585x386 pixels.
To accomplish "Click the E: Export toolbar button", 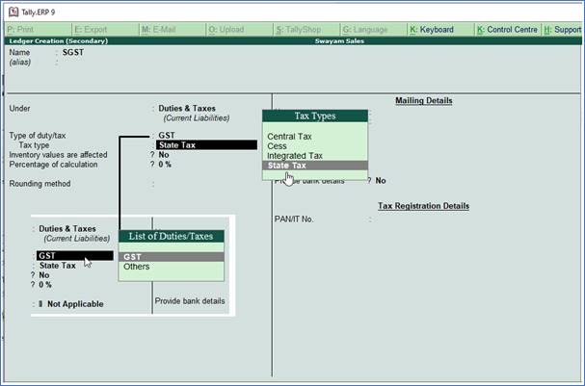I will (106, 30).
